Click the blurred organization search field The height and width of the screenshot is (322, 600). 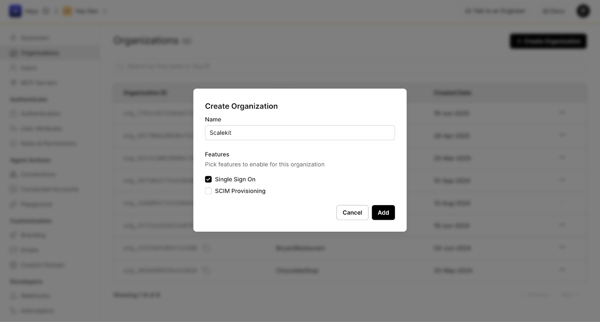click(x=350, y=66)
